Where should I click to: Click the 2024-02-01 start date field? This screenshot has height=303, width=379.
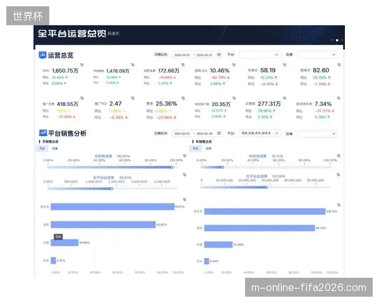click(x=183, y=134)
